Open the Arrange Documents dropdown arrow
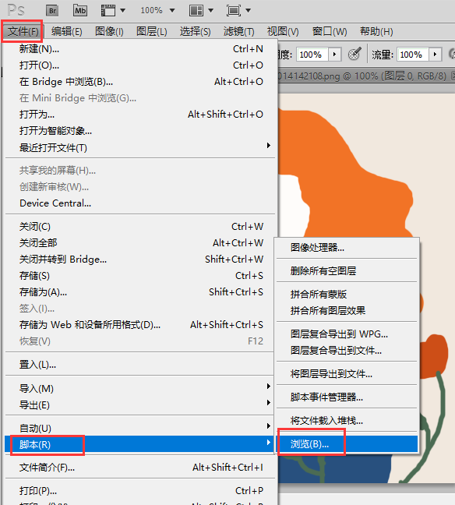 coord(210,11)
